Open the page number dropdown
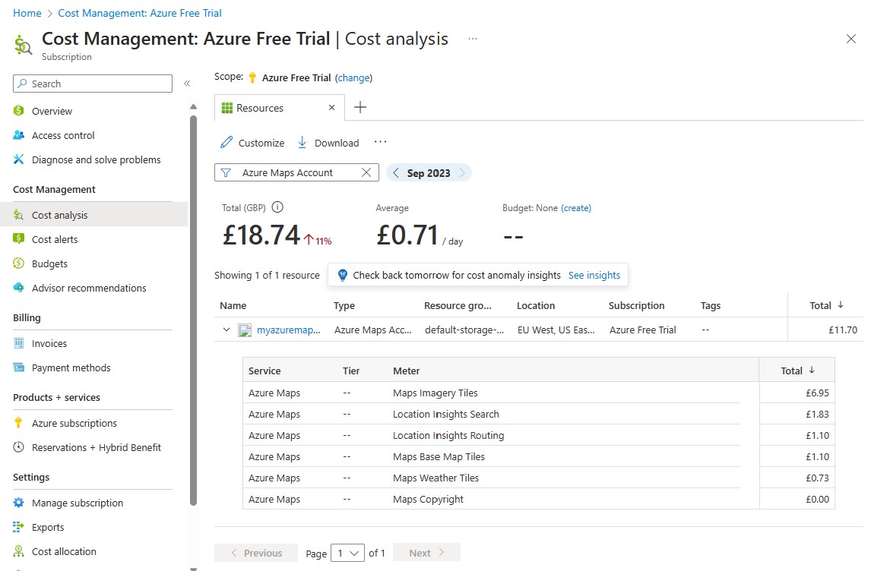Screen dimensions: 871x571 pos(350,553)
